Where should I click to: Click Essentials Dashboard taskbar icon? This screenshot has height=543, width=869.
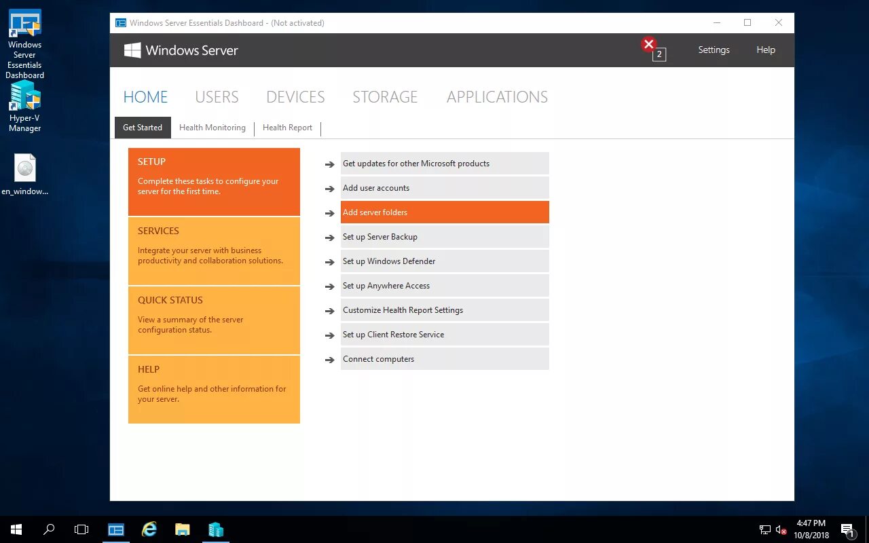click(x=116, y=529)
